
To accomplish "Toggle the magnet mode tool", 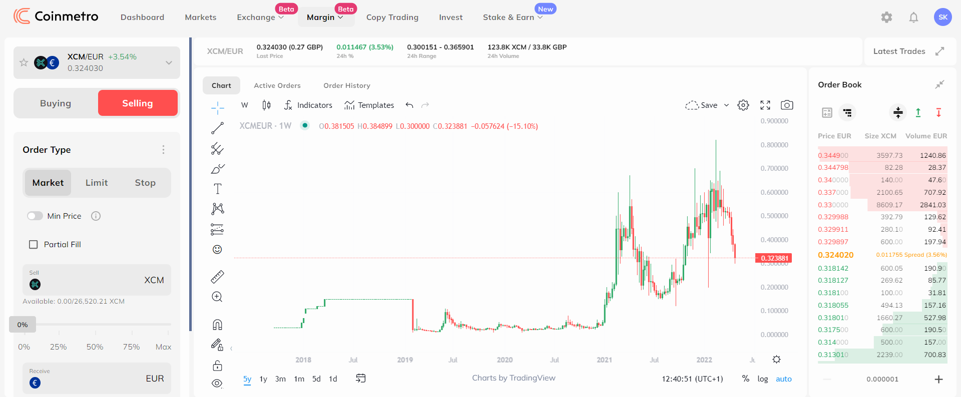I will click(217, 325).
